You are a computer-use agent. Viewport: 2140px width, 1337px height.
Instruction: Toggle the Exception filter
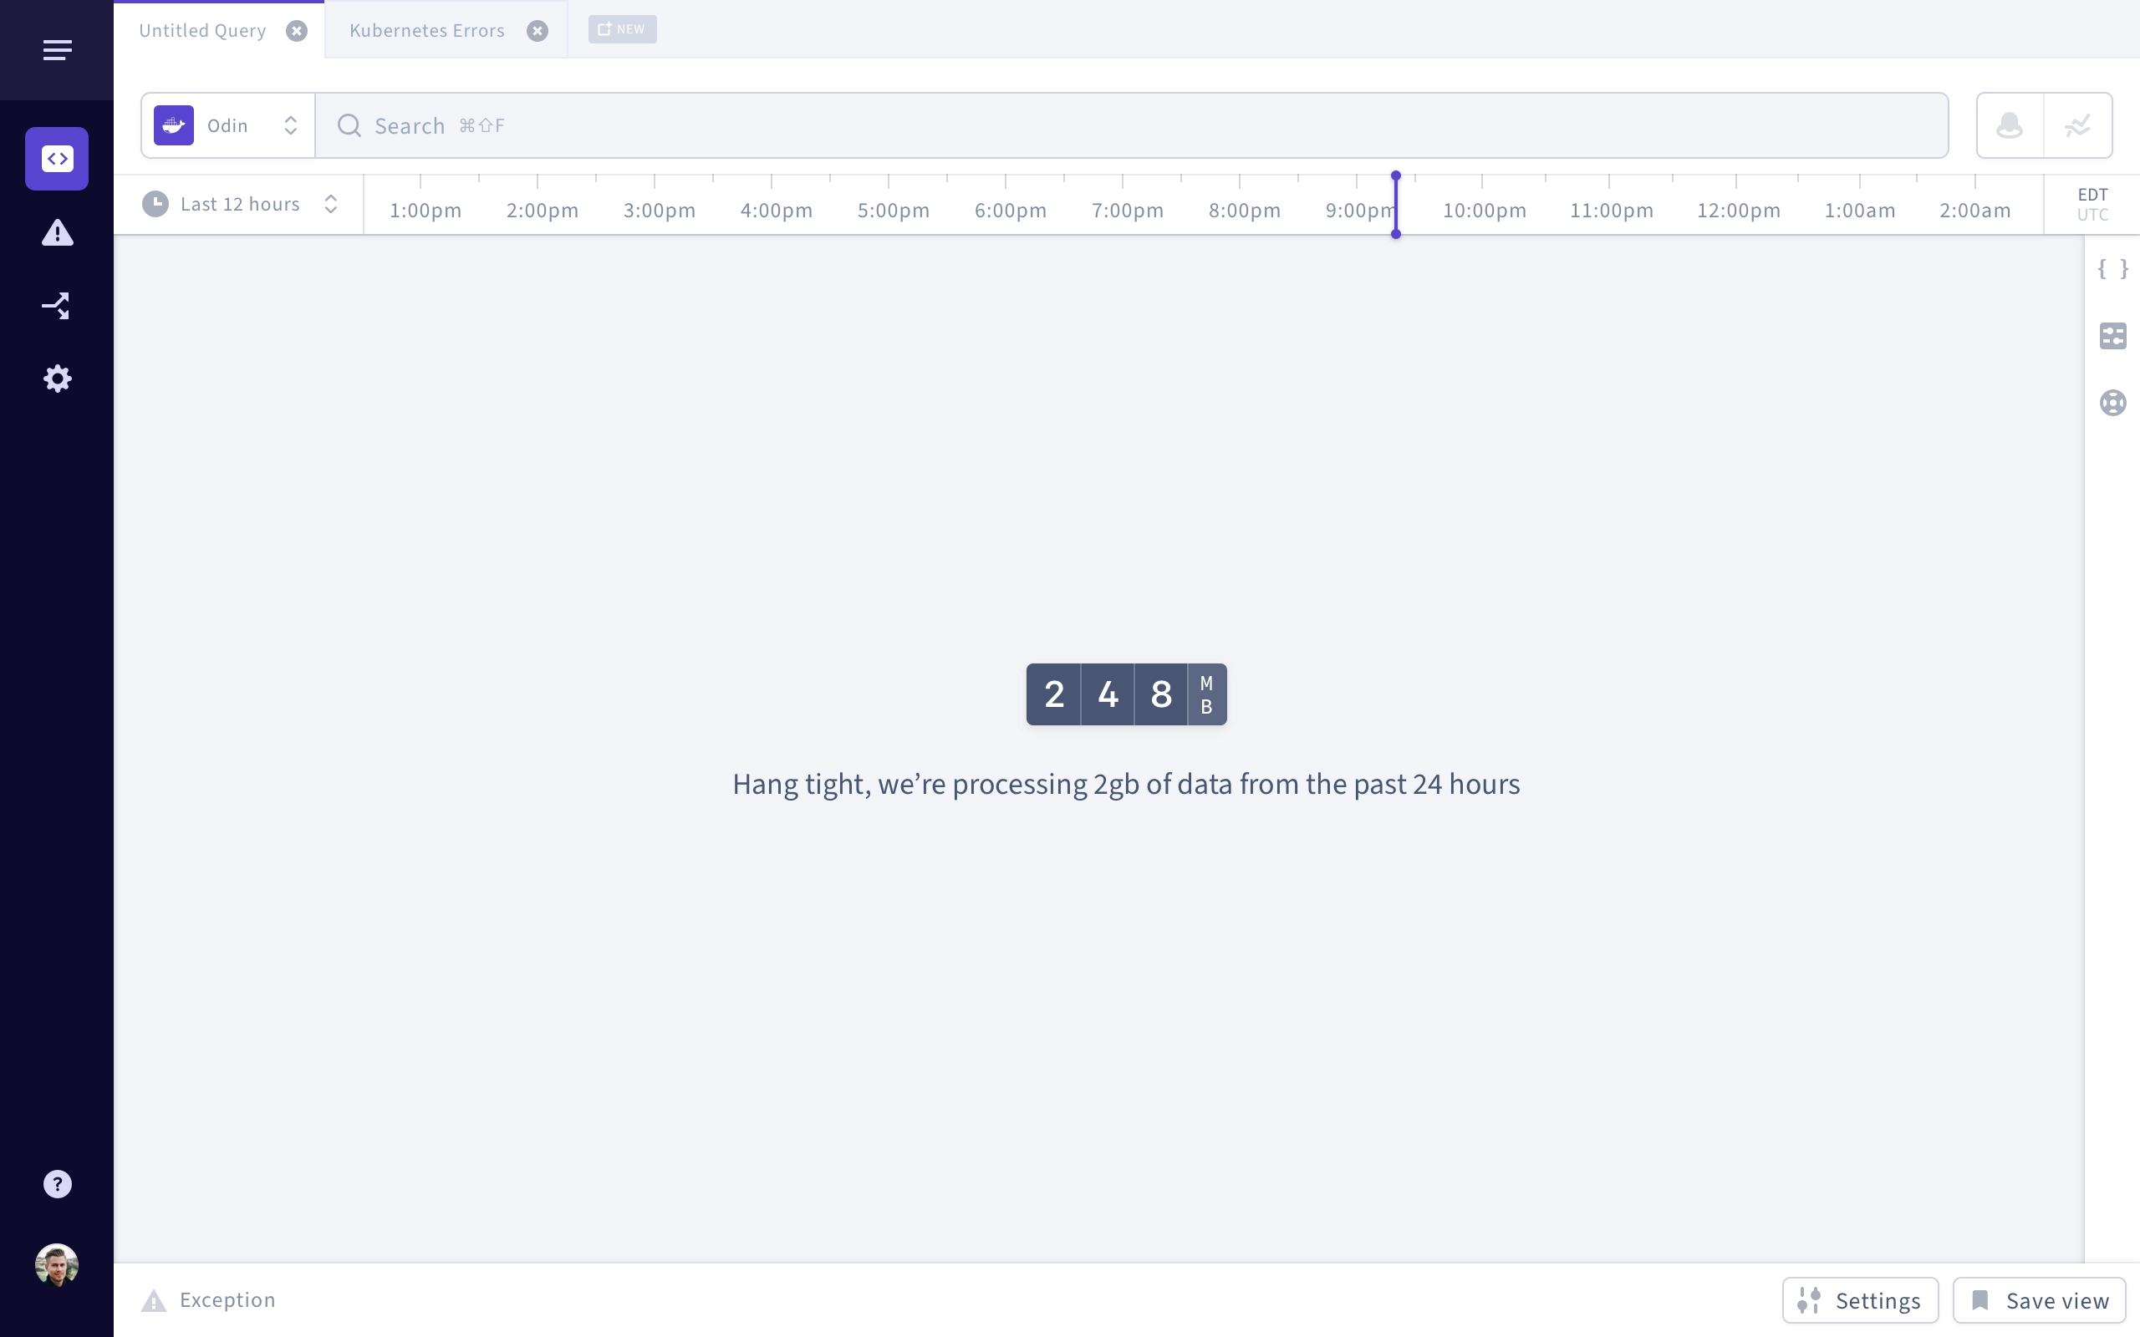pyautogui.click(x=209, y=1300)
